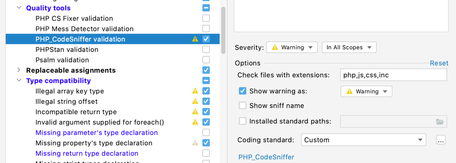Enable PHPStan validation checkbox

point(206,49)
